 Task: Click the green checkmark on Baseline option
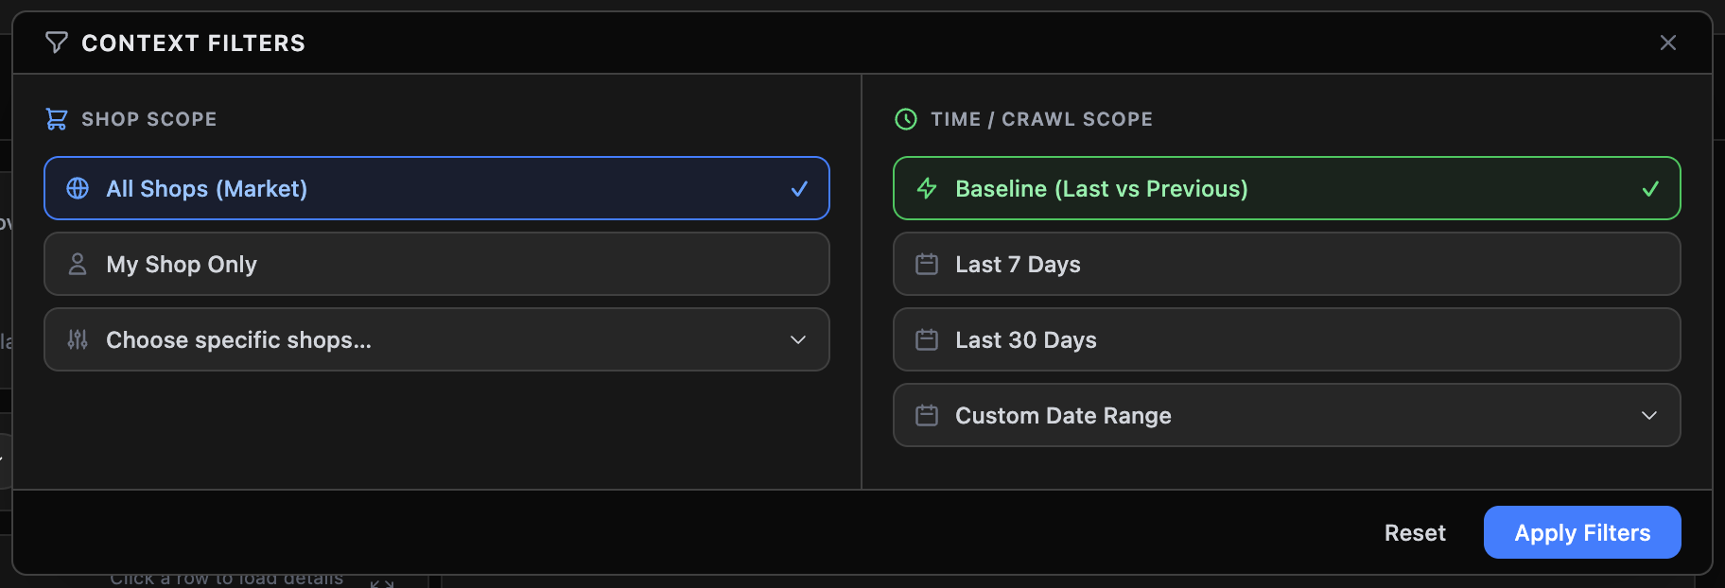1650,188
